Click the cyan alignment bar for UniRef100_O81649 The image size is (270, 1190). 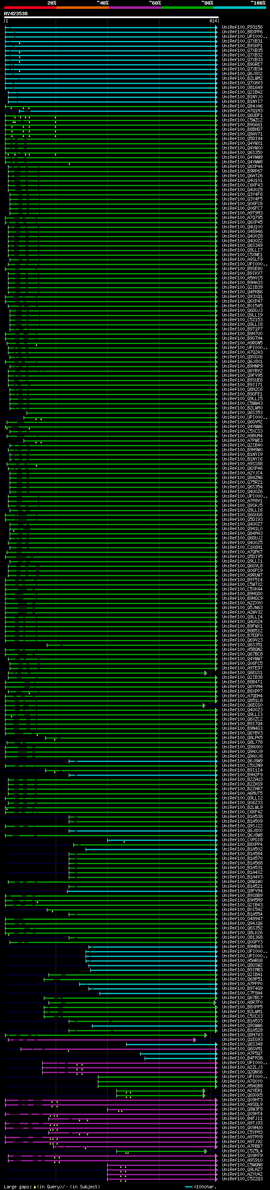111,88
